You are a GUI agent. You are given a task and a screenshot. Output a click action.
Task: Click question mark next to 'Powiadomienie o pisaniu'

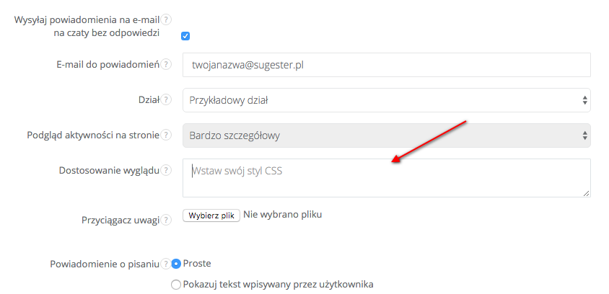[167, 264]
